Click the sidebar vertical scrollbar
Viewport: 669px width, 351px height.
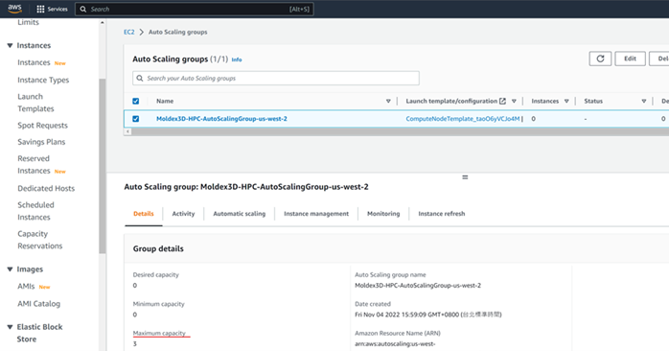(x=102, y=167)
